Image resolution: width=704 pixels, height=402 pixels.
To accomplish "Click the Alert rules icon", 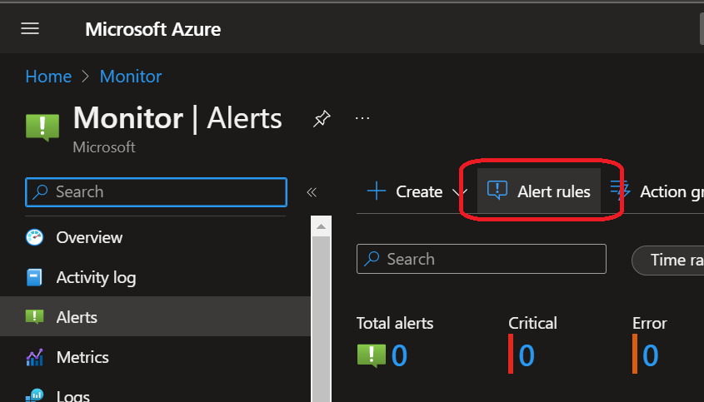I will (497, 191).
